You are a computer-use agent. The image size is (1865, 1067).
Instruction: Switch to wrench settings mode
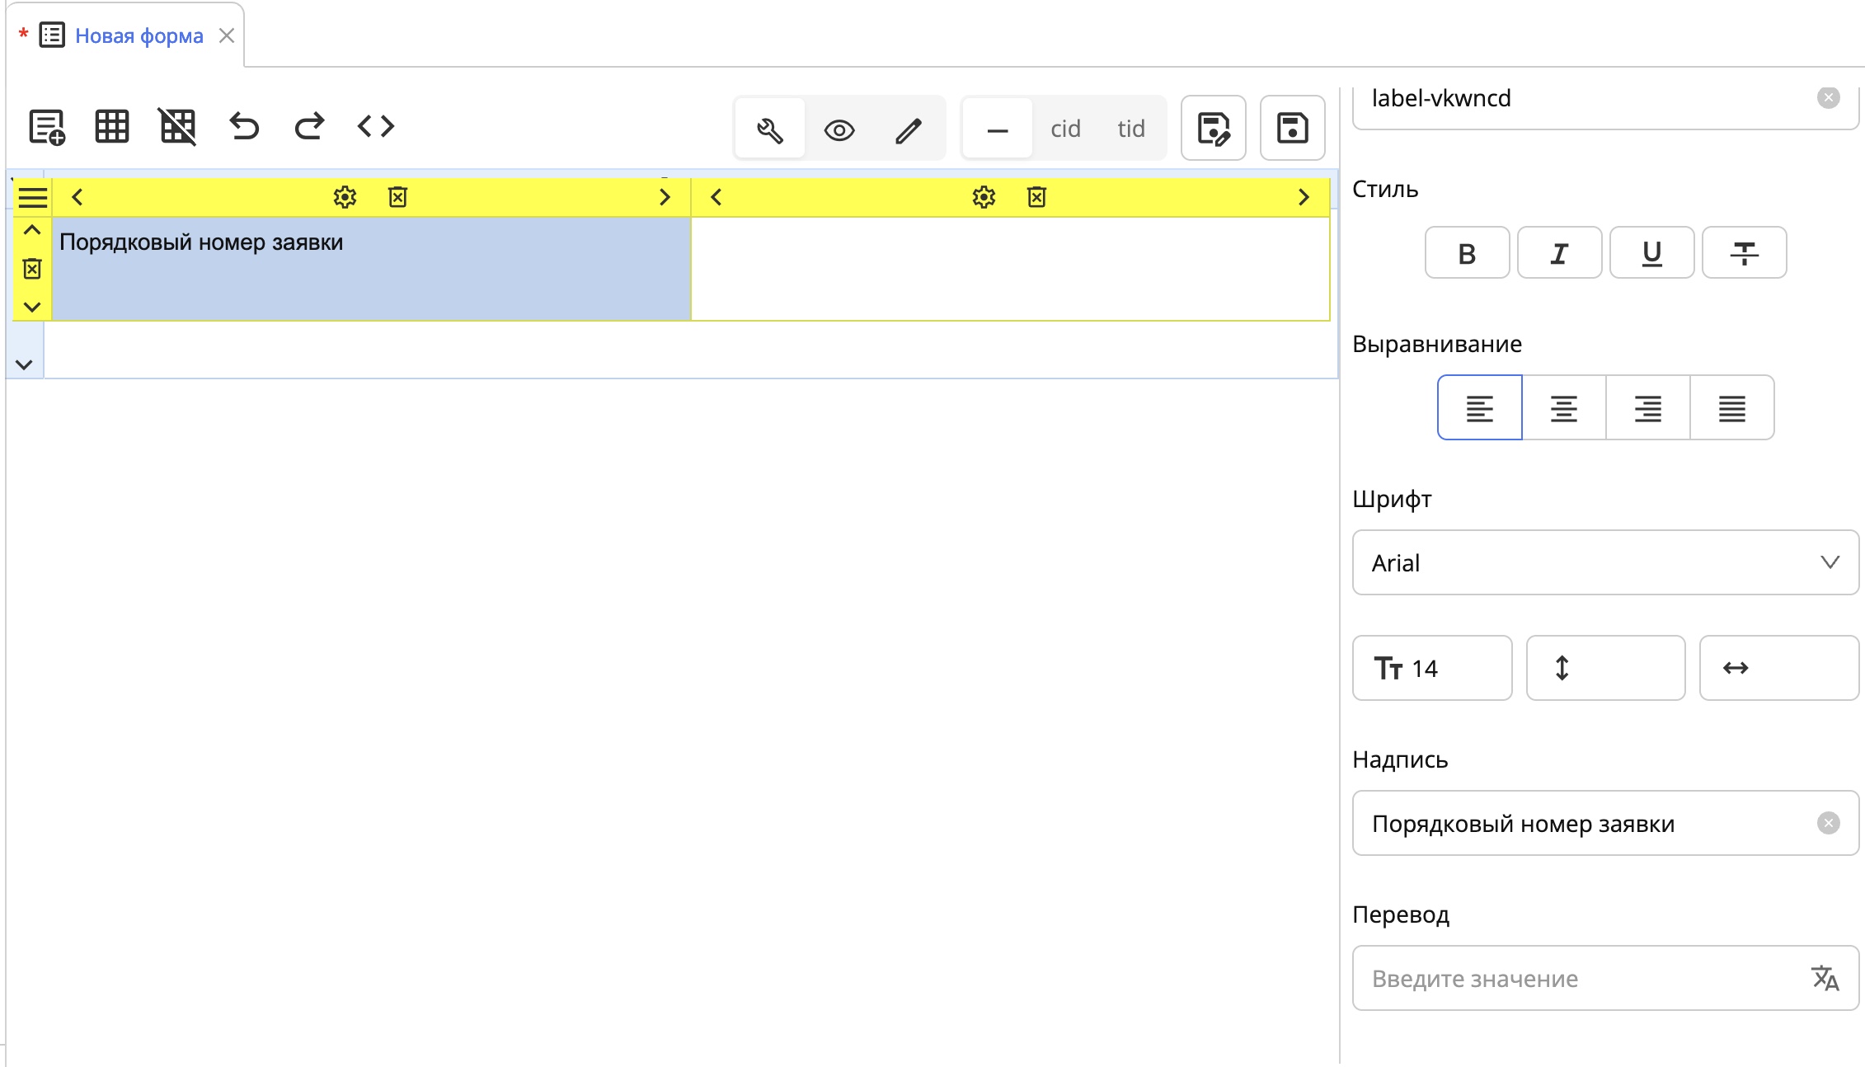769,129
